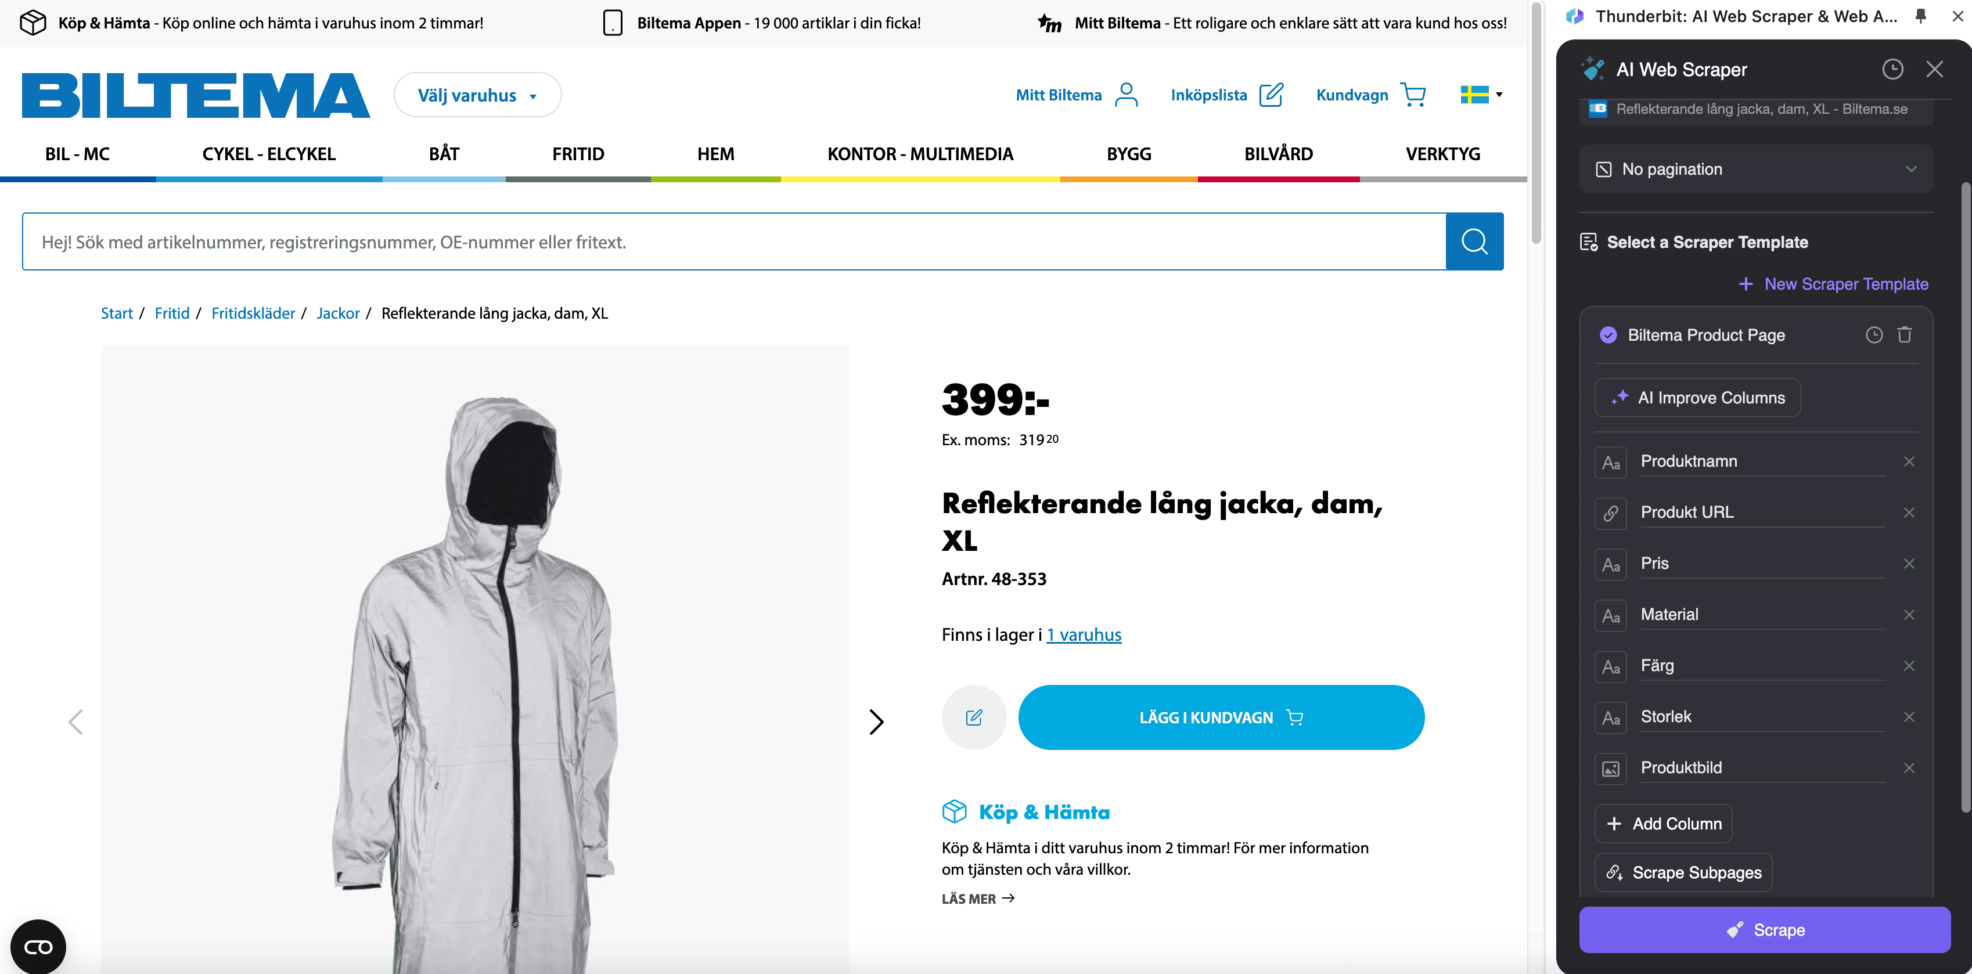This screenshot has width=1972, height=974.
Task: Open the Kundvagn shopping cart
Action: tap(1370, 95)
